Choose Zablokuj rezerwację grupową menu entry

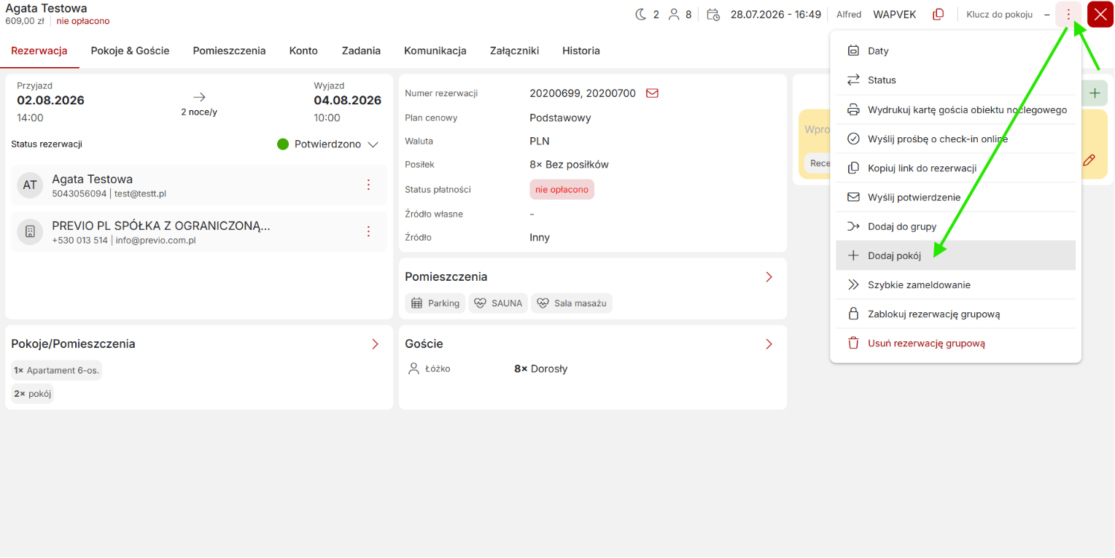tap(955, 314)
